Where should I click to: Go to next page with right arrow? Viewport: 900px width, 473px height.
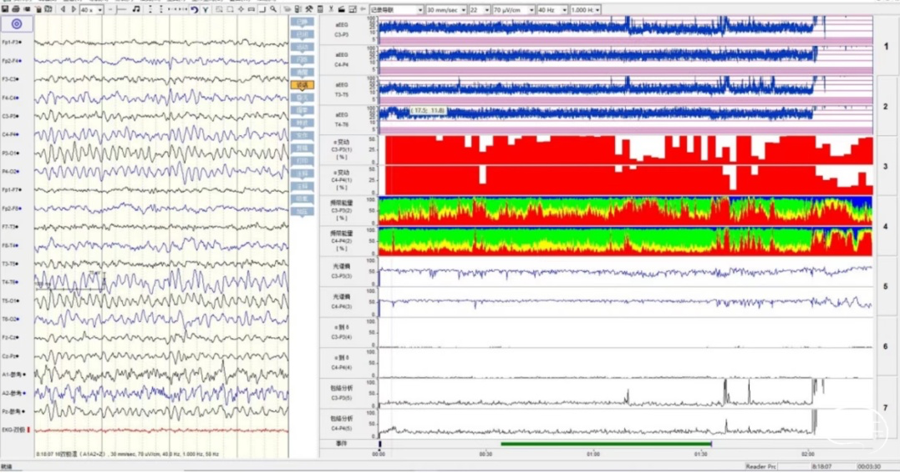[72, 9]
